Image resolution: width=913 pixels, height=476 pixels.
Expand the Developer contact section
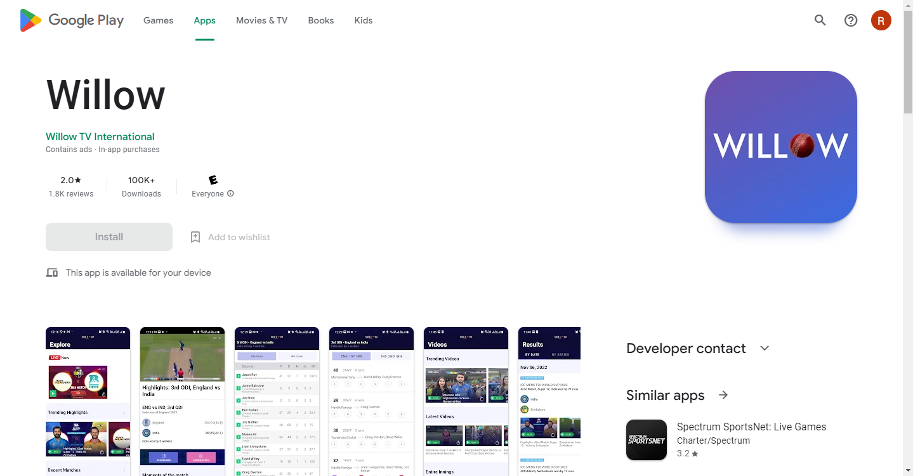[x=765, y=349]
